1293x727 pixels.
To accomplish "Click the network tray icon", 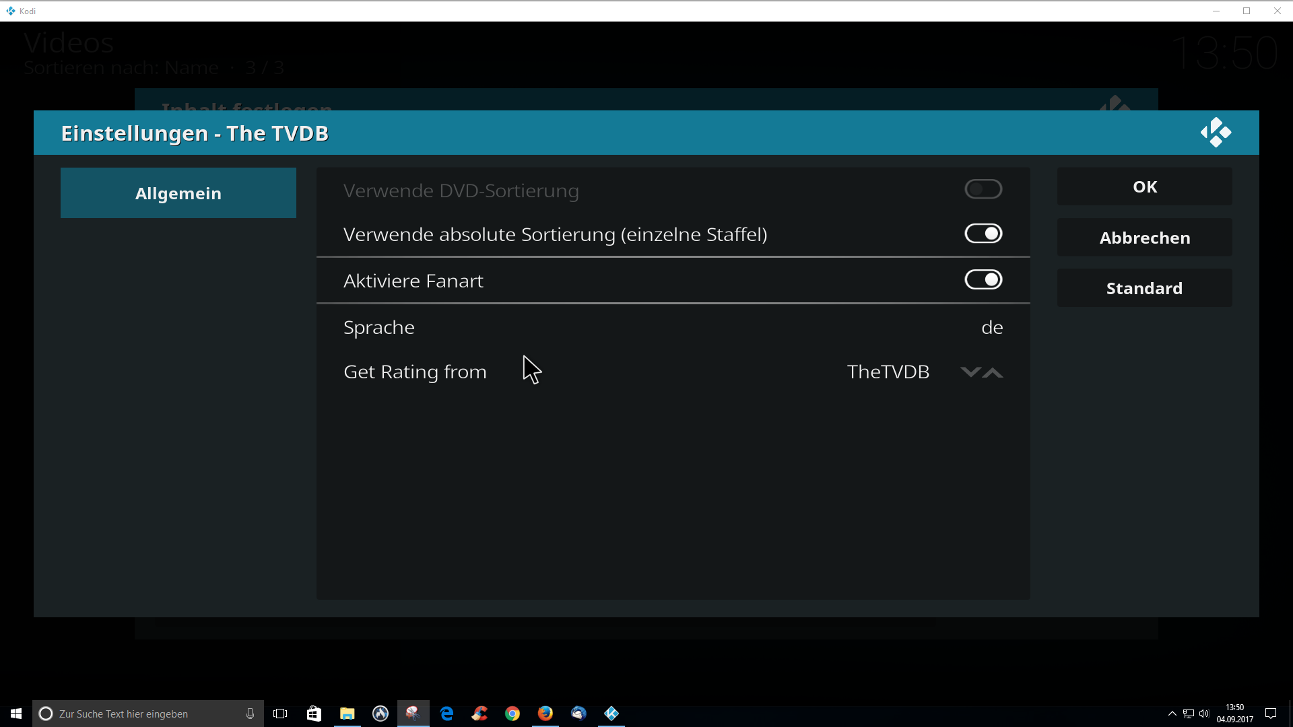I will coord(1189,714).
